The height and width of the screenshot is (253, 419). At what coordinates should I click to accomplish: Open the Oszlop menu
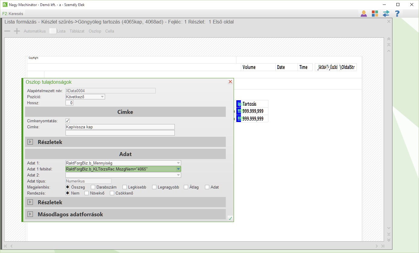(95, 31)
